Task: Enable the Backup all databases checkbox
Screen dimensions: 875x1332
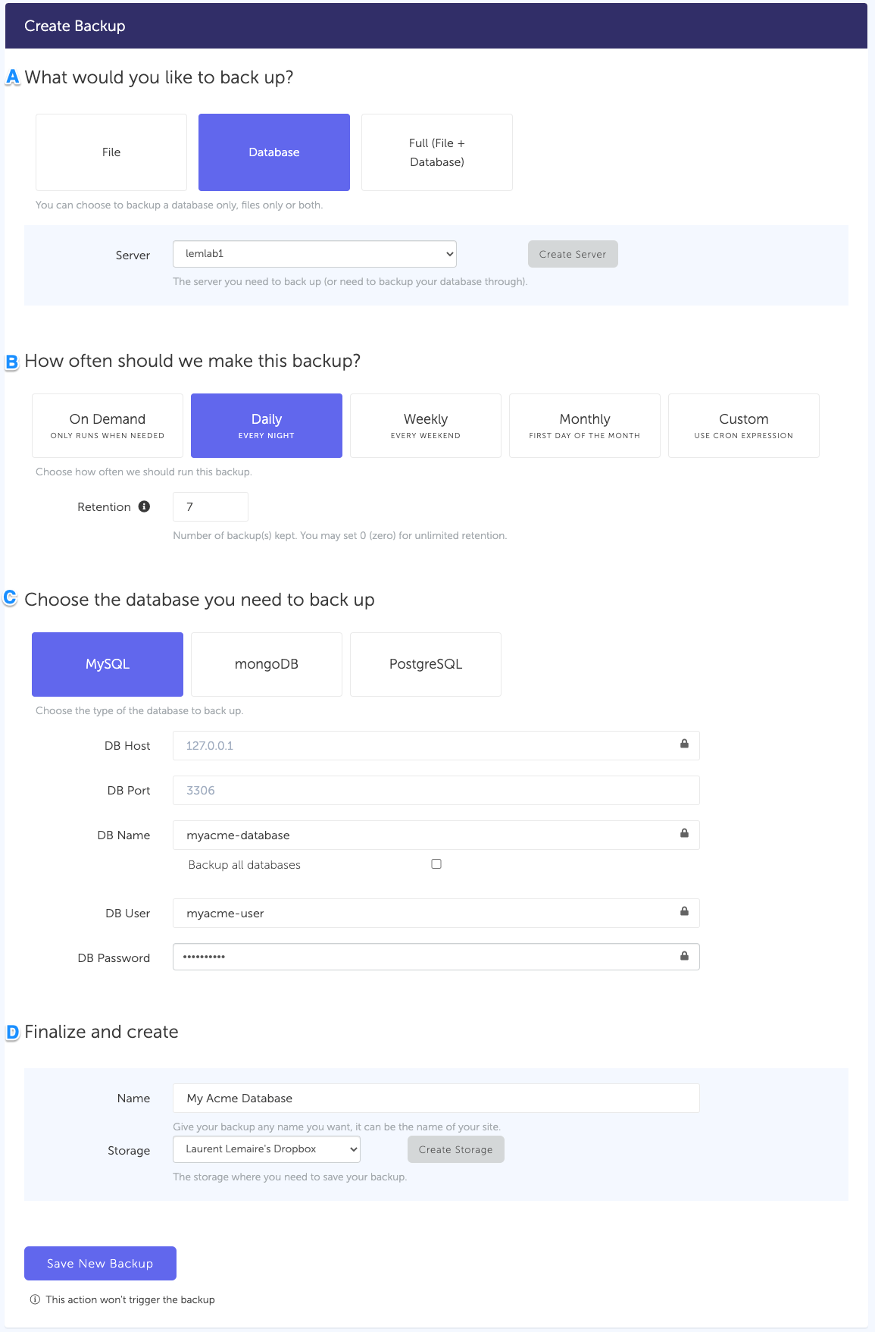Action: [x=436, y=864]
